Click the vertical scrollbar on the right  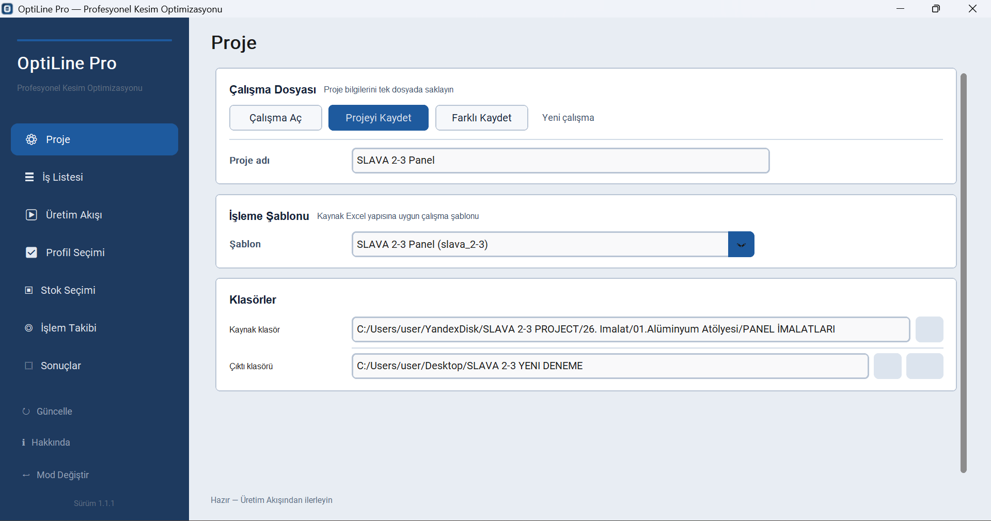(x=963, y=273)
